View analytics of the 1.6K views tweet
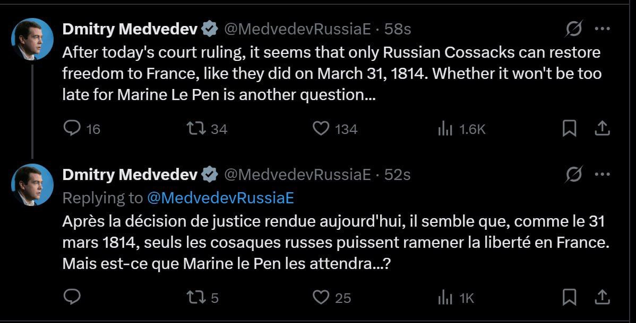Screen dimensions: 636x323 [444, 128]
